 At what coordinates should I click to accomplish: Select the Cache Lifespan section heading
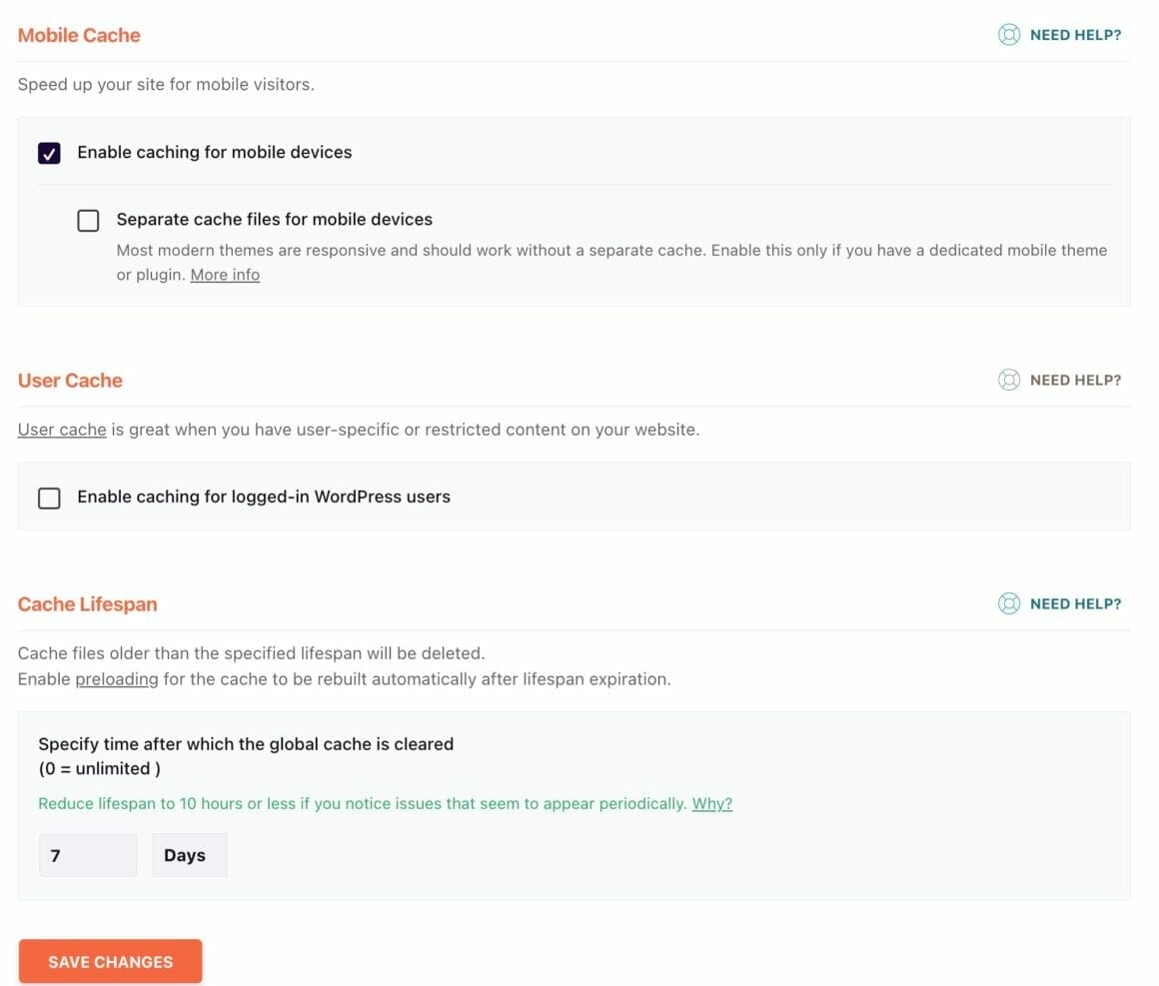pos(87,604)
